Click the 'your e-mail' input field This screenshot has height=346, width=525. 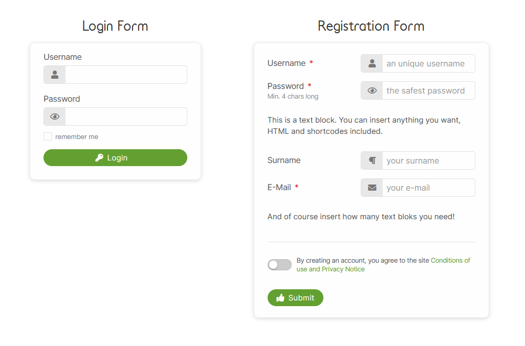tap(428, 188)
